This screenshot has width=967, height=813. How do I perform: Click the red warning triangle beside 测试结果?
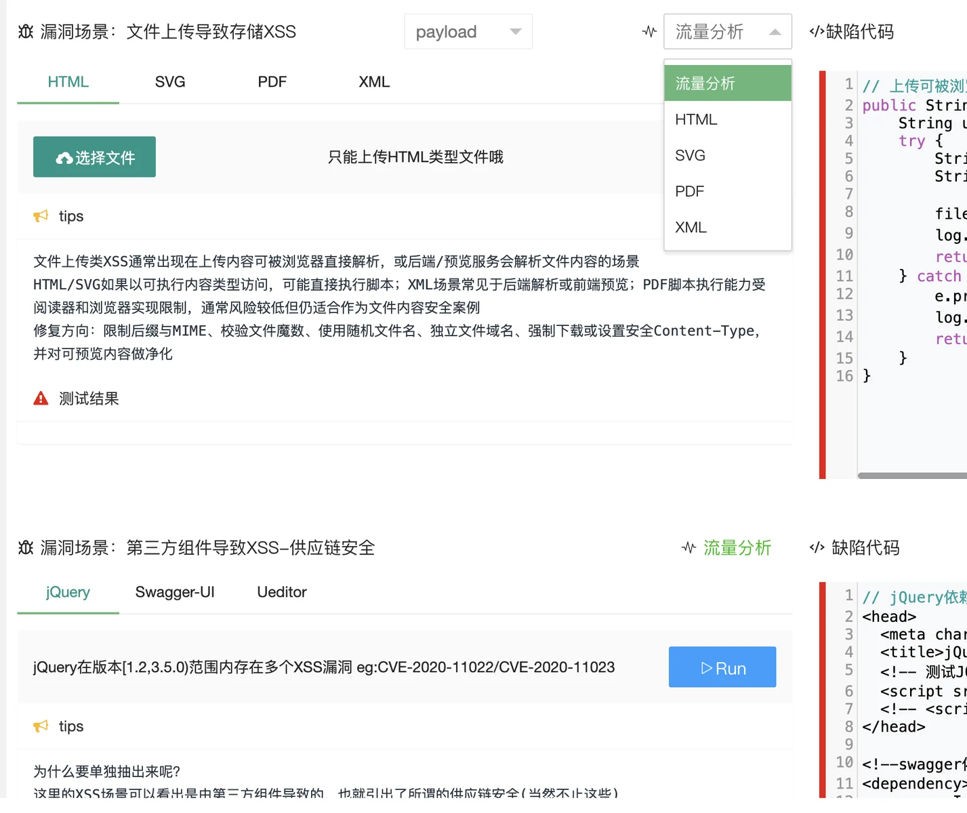41,398
